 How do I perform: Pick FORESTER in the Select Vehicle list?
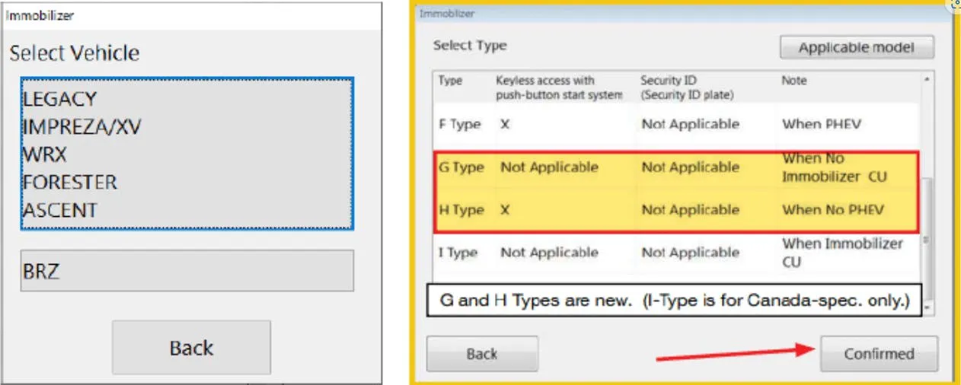coord(70,183)
